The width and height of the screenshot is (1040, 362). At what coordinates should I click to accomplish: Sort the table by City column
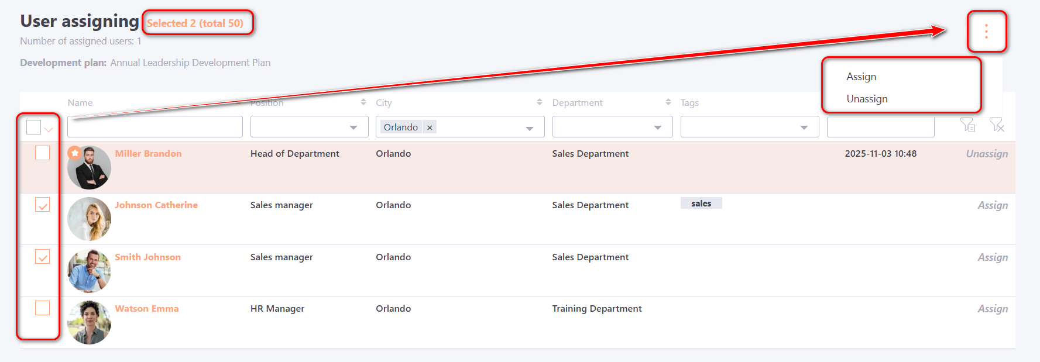[539, 102]
